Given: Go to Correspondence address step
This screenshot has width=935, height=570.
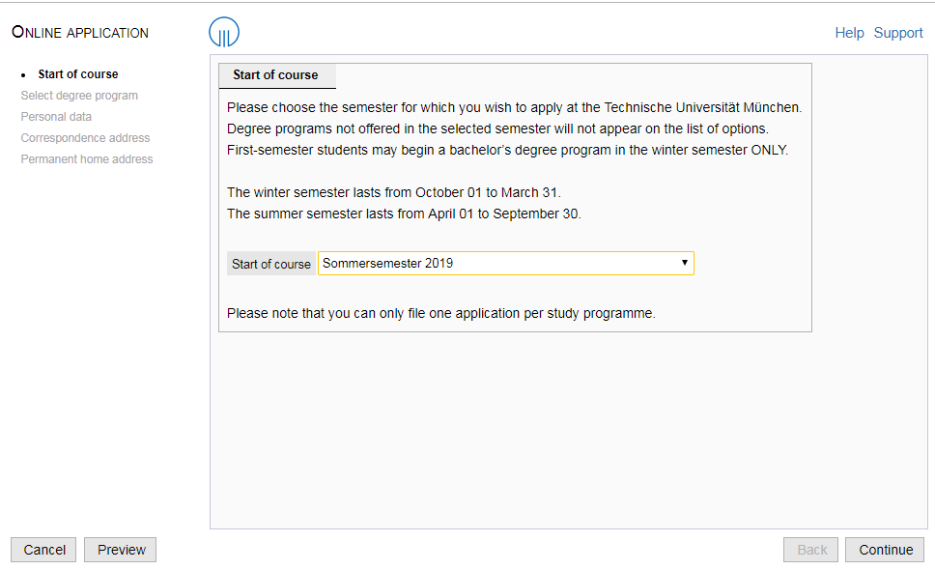Looking at the screenshot, I should pyautogui.click(x=85, y=138).
